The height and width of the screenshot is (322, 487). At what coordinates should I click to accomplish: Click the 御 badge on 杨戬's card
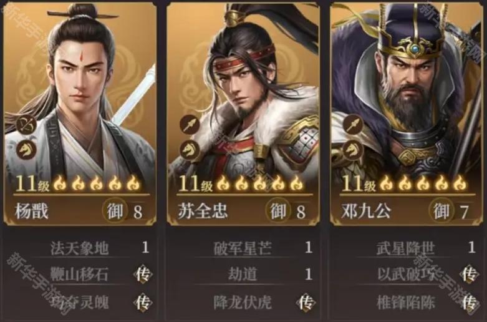115,211
